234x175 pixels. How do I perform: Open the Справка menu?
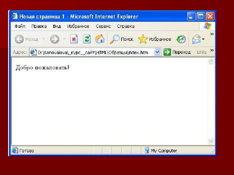click(x=126, y=26)
